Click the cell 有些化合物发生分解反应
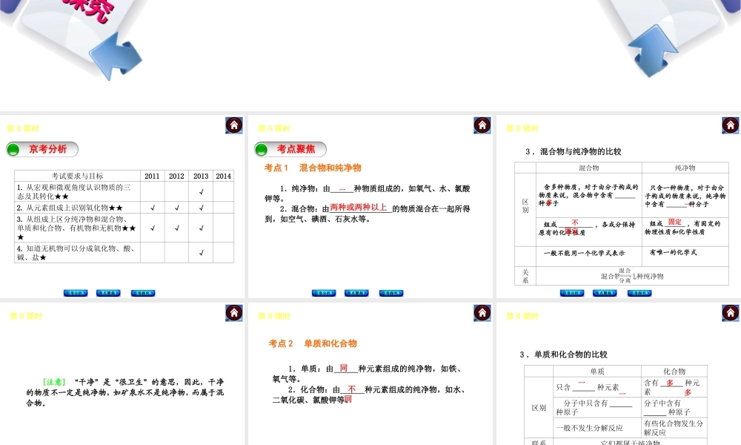 click(x=674, y=428)
